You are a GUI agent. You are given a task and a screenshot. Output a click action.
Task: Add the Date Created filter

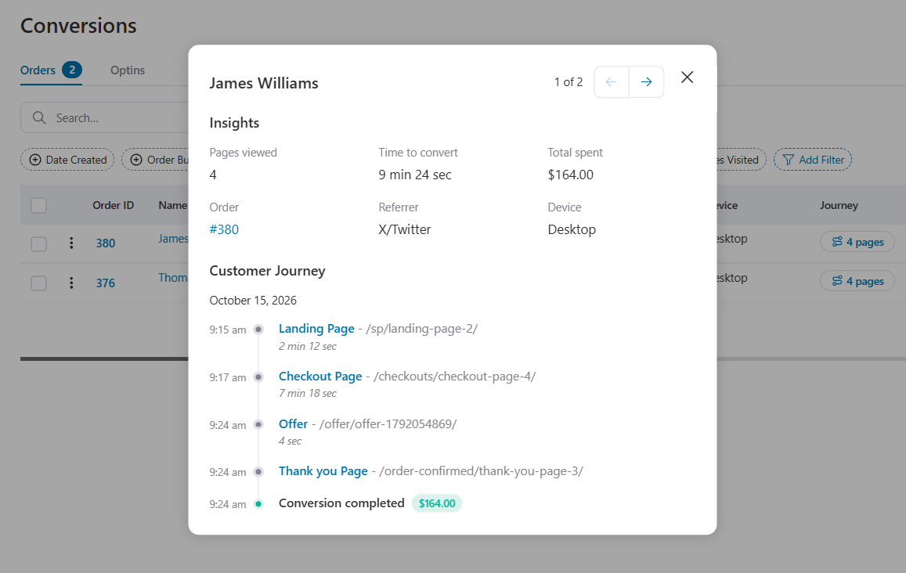pyautogui.click(x=67, y=160)
